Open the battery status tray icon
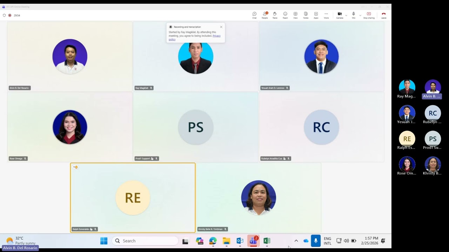 tap(354, 241)
